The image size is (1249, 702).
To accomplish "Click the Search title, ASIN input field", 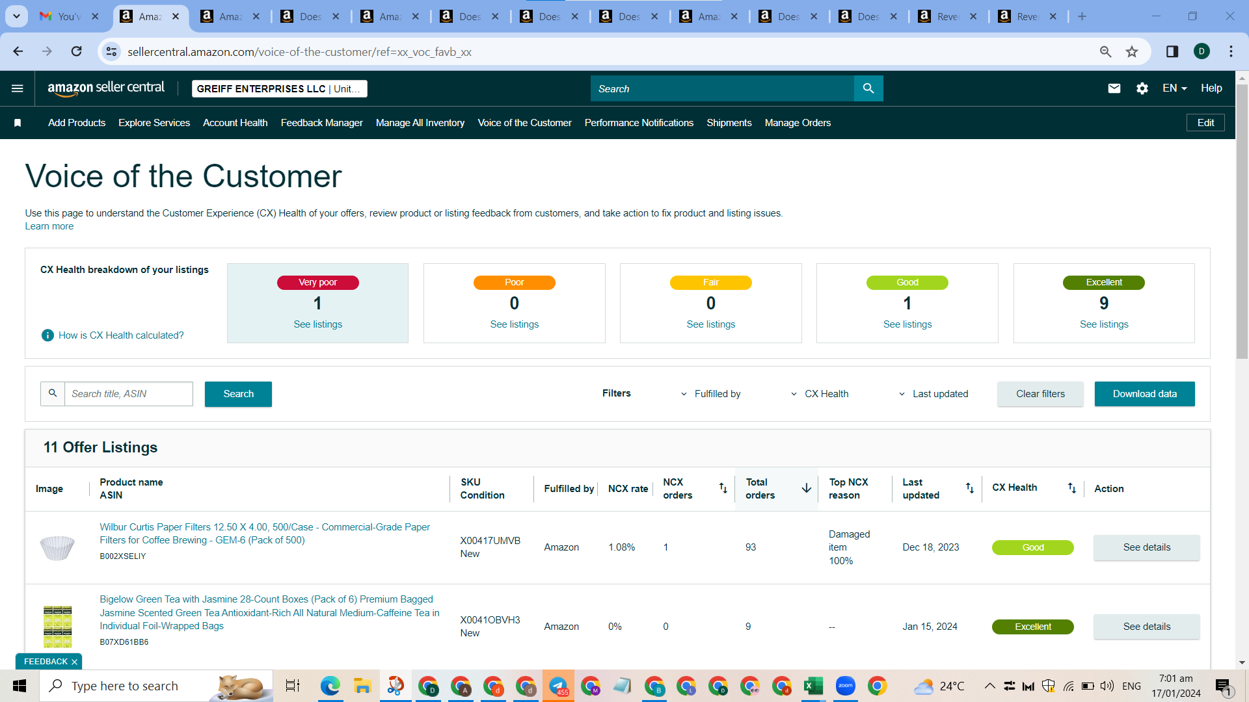I will (x=129, y=394).
